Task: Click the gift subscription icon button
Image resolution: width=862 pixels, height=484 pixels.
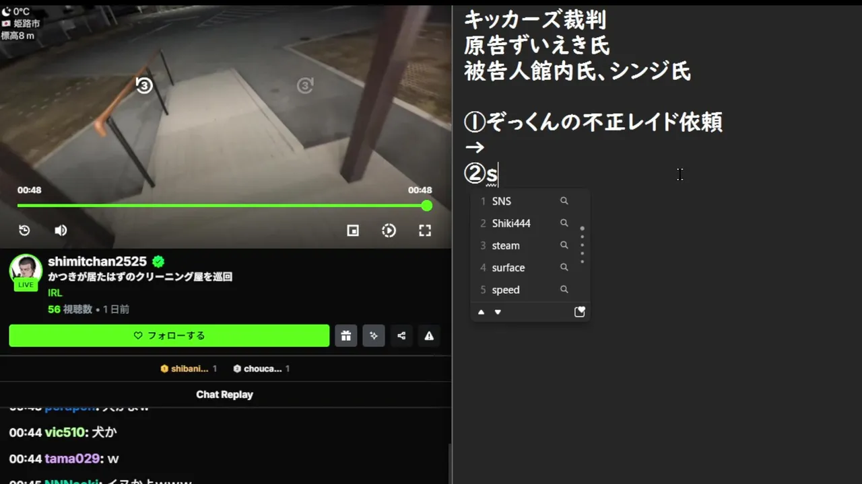Action: 346,335
